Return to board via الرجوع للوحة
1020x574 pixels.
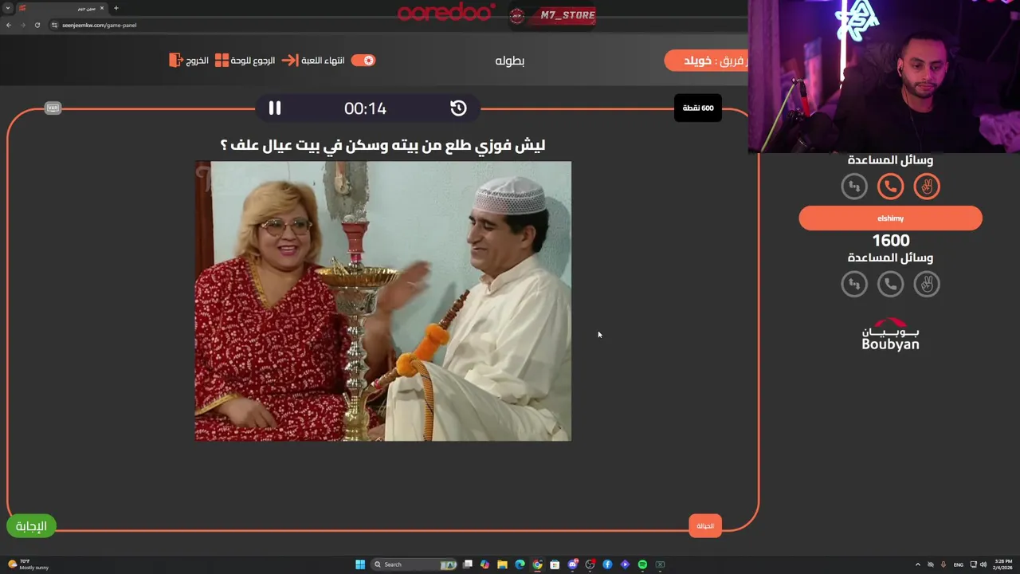(253, 61)
